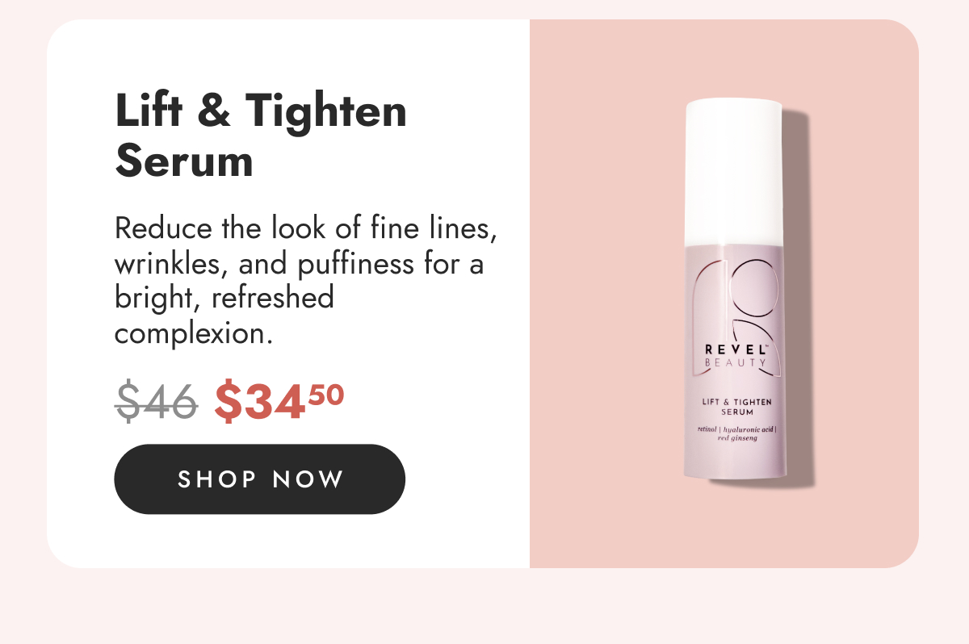
Task: Click the white cap of the bottle
Action: pyautogui.click(x=735, y=173)
